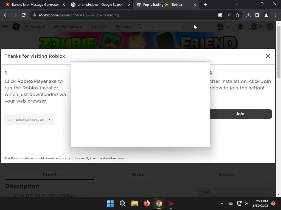
Task: Go back using the browser back arrow
Action: (x=6, y=15)
